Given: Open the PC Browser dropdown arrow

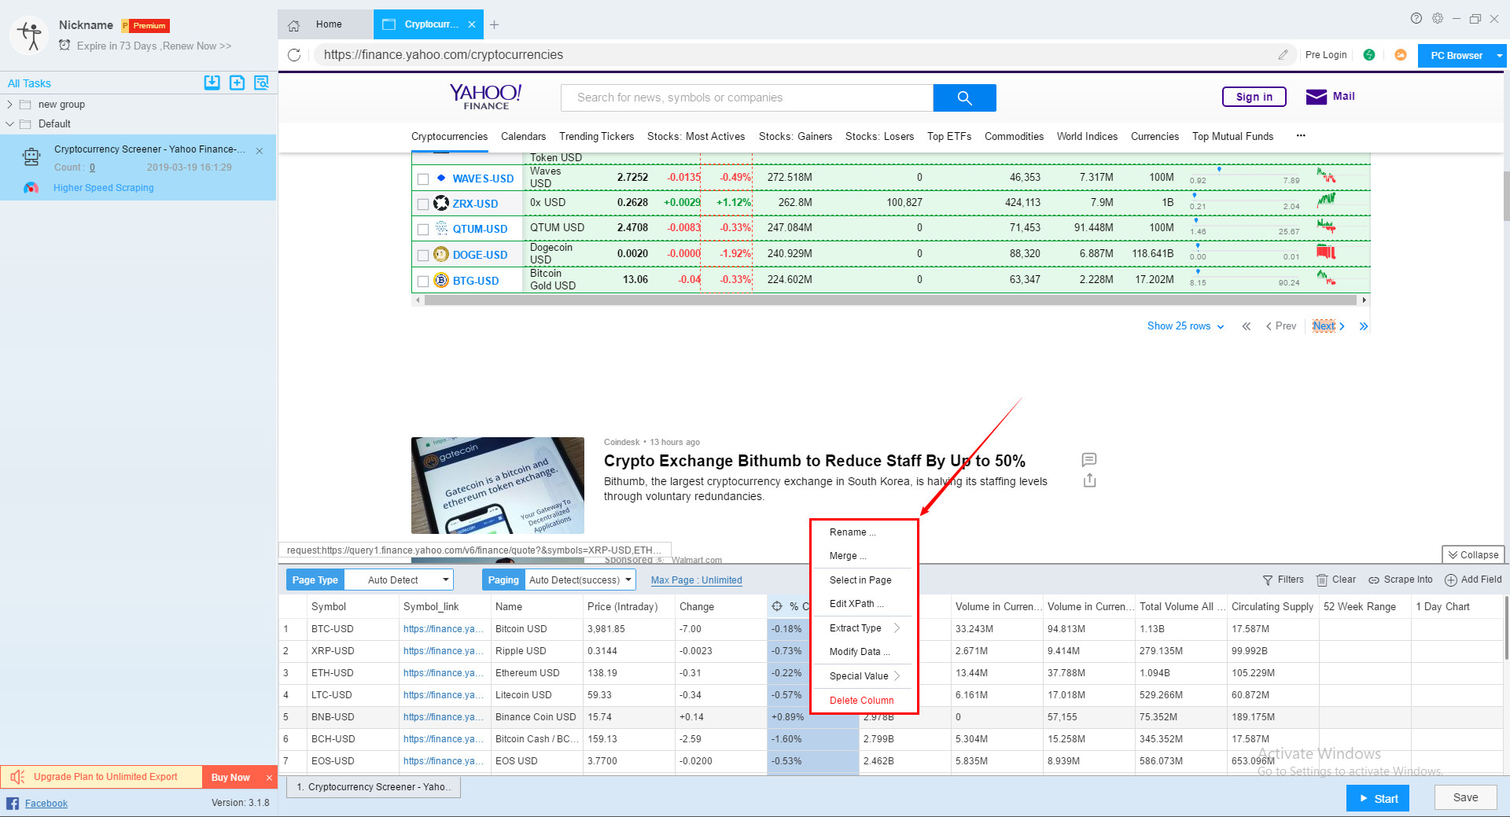Looking at the screenshot, I should [x=1499, y=56].
